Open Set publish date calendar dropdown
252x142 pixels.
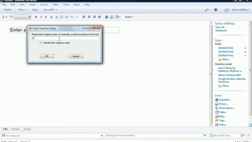243,135
